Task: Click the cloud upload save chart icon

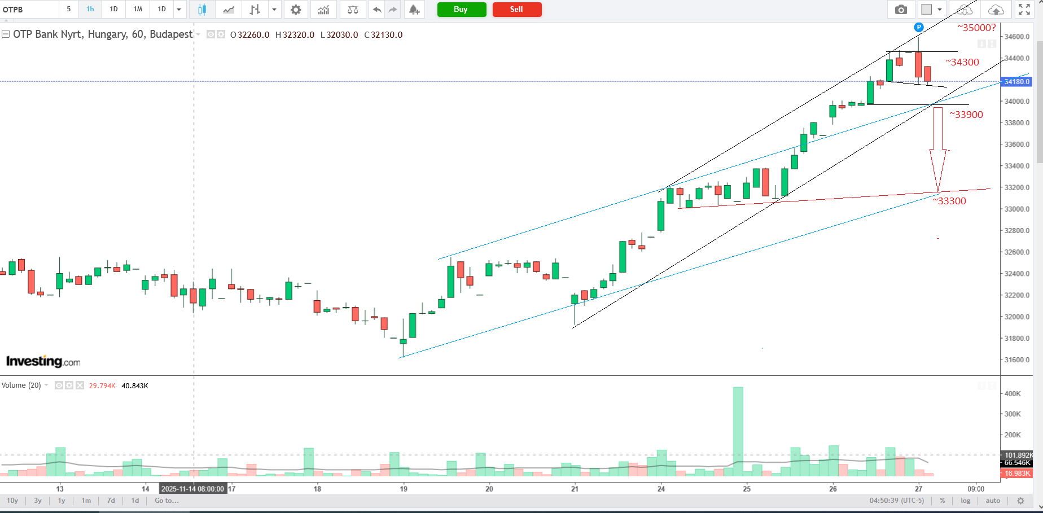Action: [996, 10]
